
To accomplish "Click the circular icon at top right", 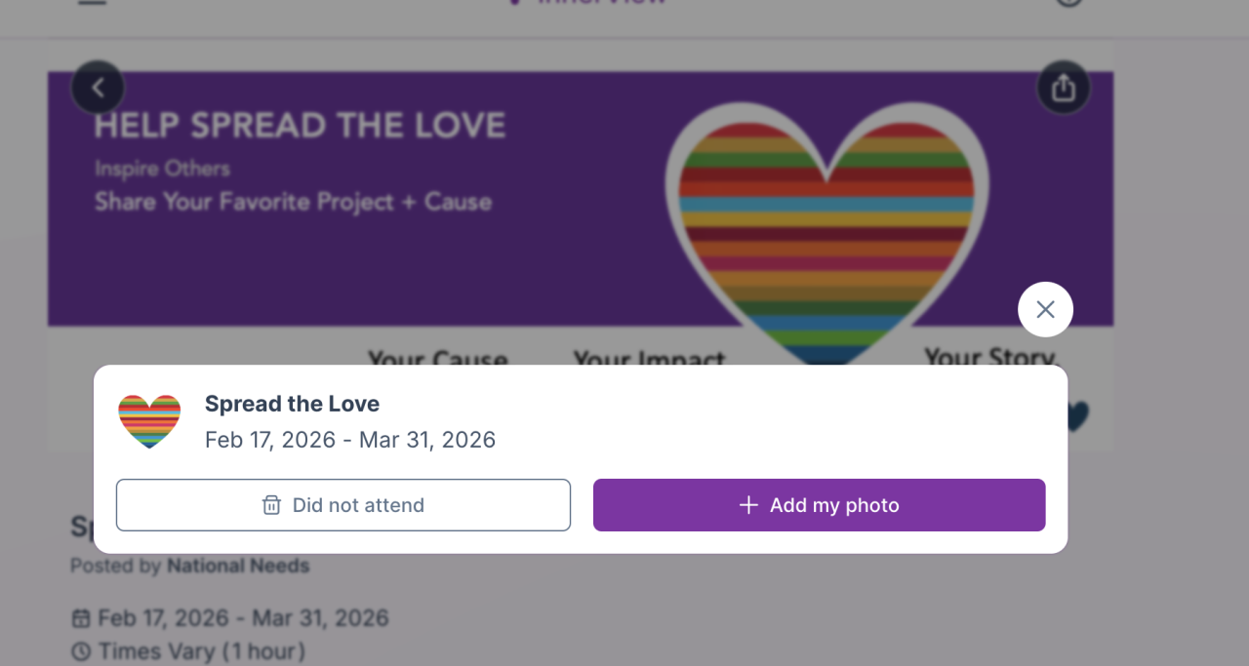I will click(x=1069, y=3).
